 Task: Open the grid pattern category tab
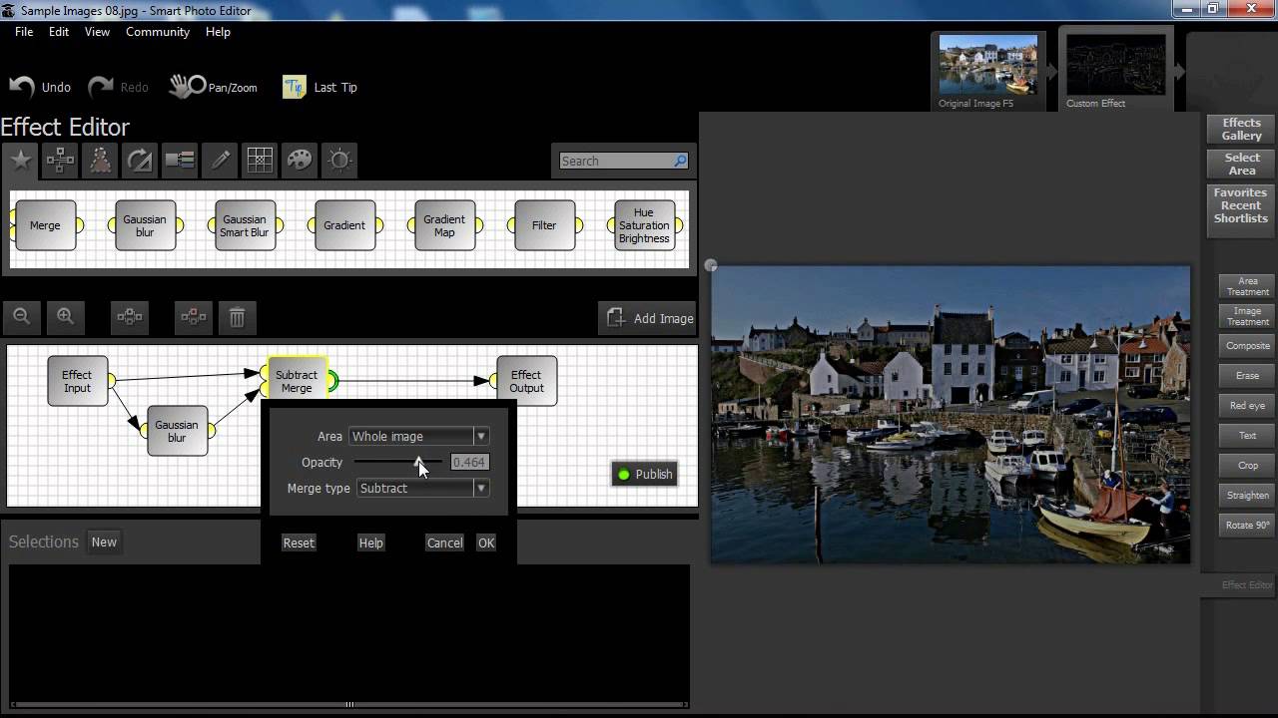(x=260, y=160)
